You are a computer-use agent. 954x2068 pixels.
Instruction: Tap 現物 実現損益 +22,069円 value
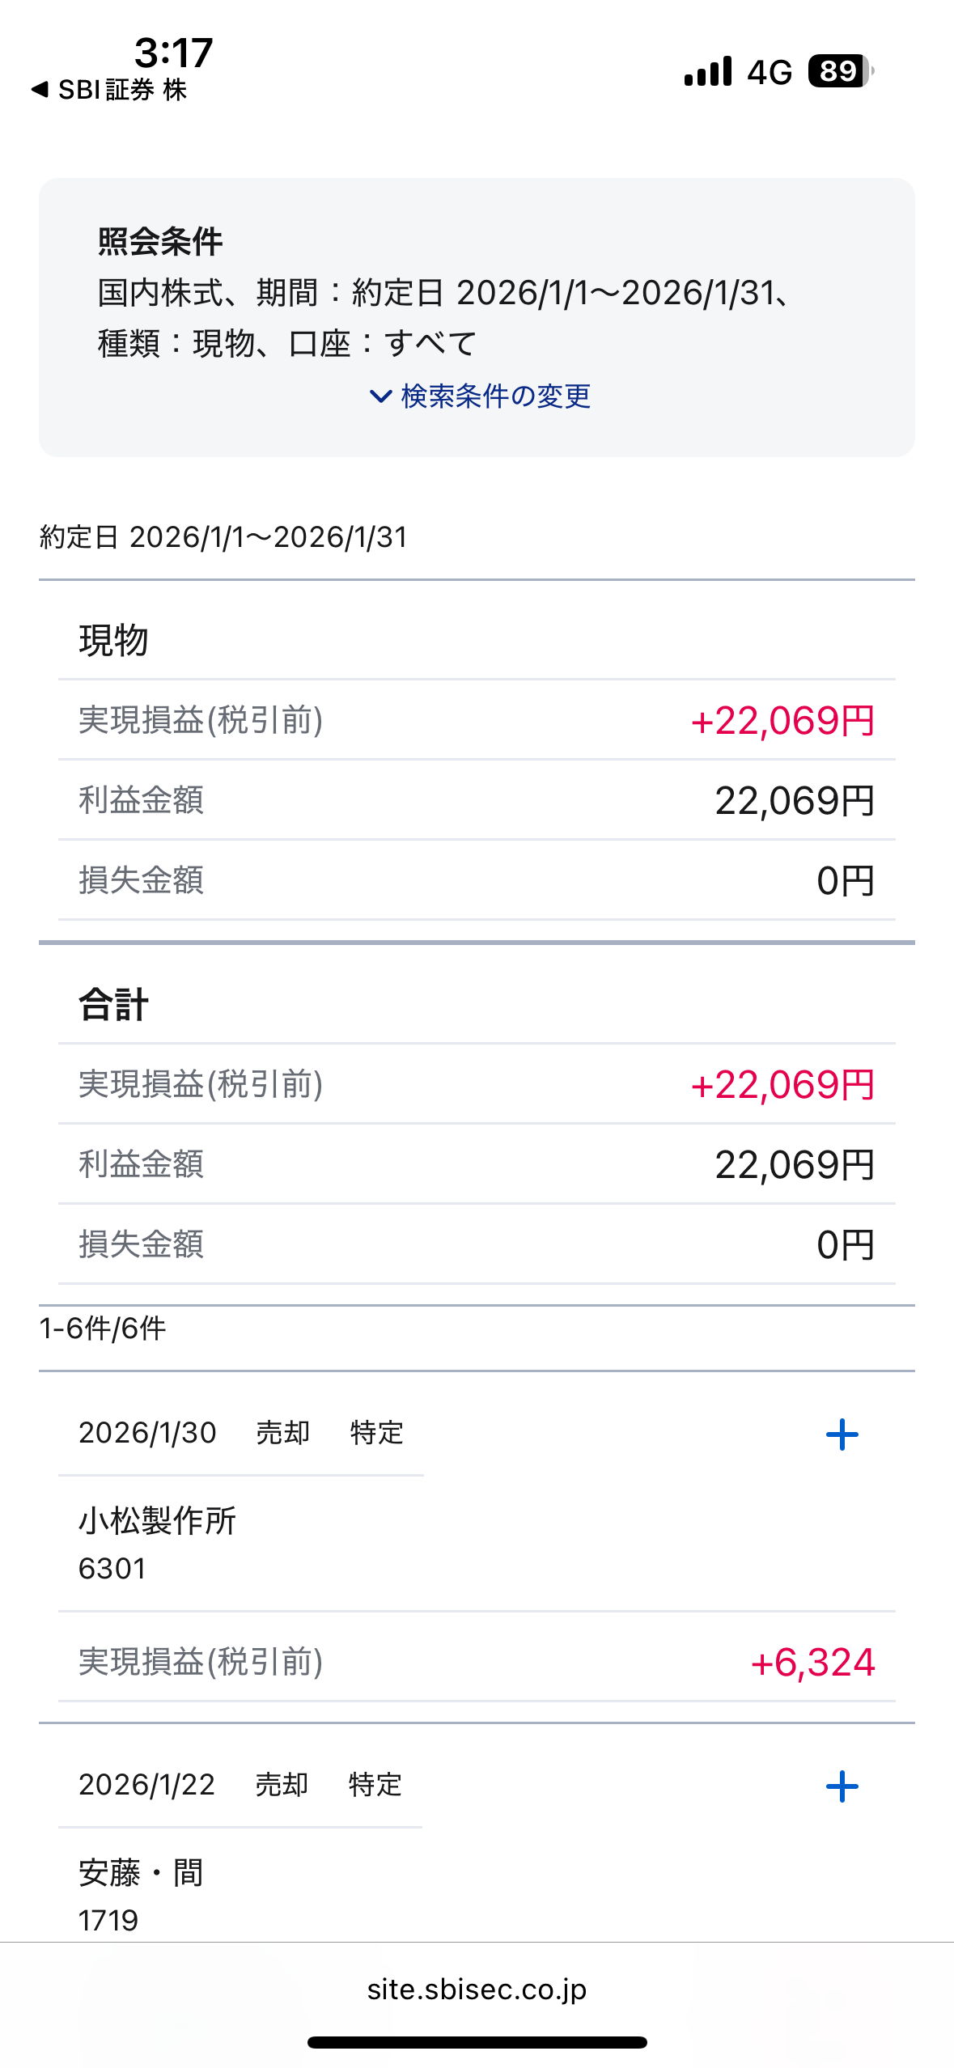[x=782, y=720]
